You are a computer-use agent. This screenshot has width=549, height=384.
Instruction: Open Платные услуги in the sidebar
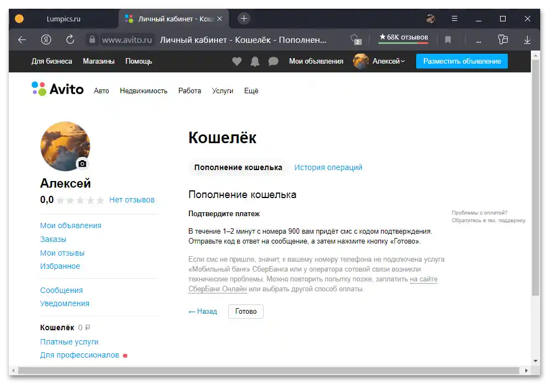[x=69, y=342]
